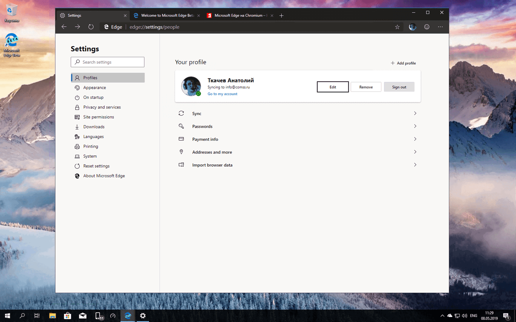Click the Import browser data icon

[181, 165]
